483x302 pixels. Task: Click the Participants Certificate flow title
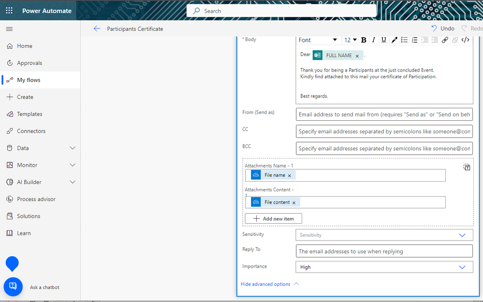[135, 29]
